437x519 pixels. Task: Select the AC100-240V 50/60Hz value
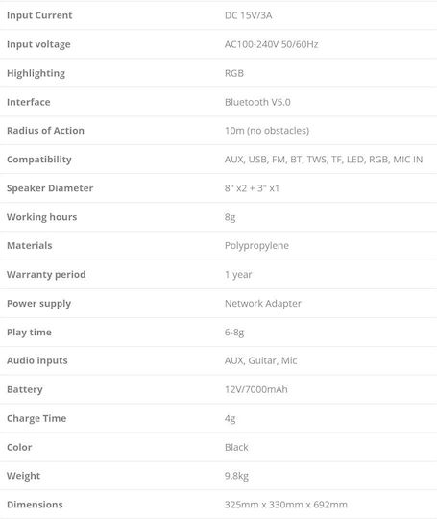pos(271,44)
